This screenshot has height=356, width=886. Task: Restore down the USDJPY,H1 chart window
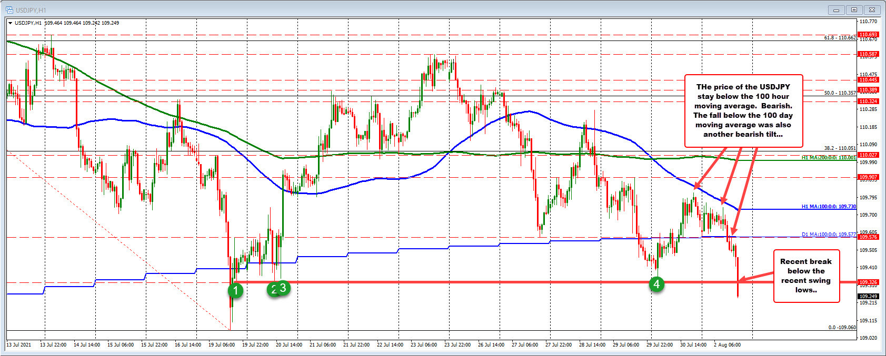point(854,9)
